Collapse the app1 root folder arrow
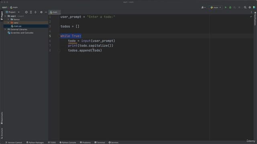 tap(5, 16)
